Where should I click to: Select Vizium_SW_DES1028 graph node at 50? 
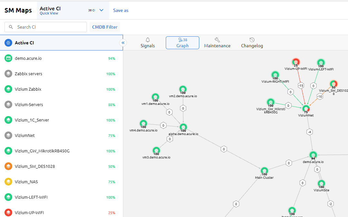[x=334, y=84]
